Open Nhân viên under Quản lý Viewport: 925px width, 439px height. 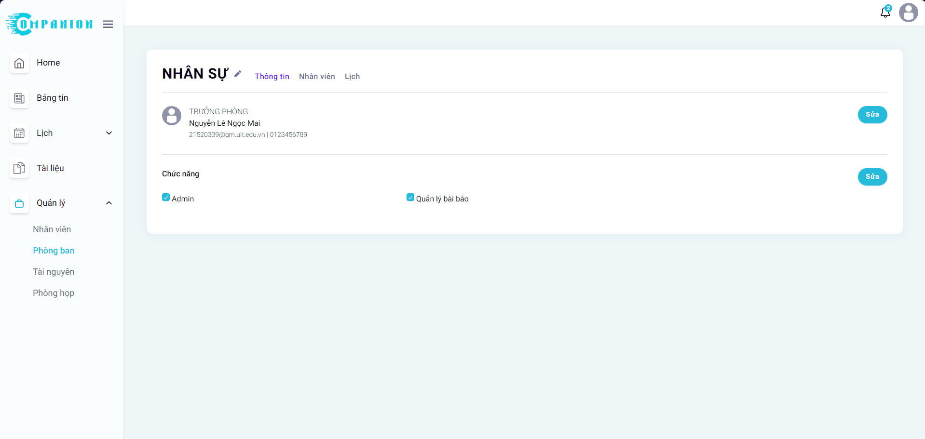pyautogui.click(x=52, y=229)
